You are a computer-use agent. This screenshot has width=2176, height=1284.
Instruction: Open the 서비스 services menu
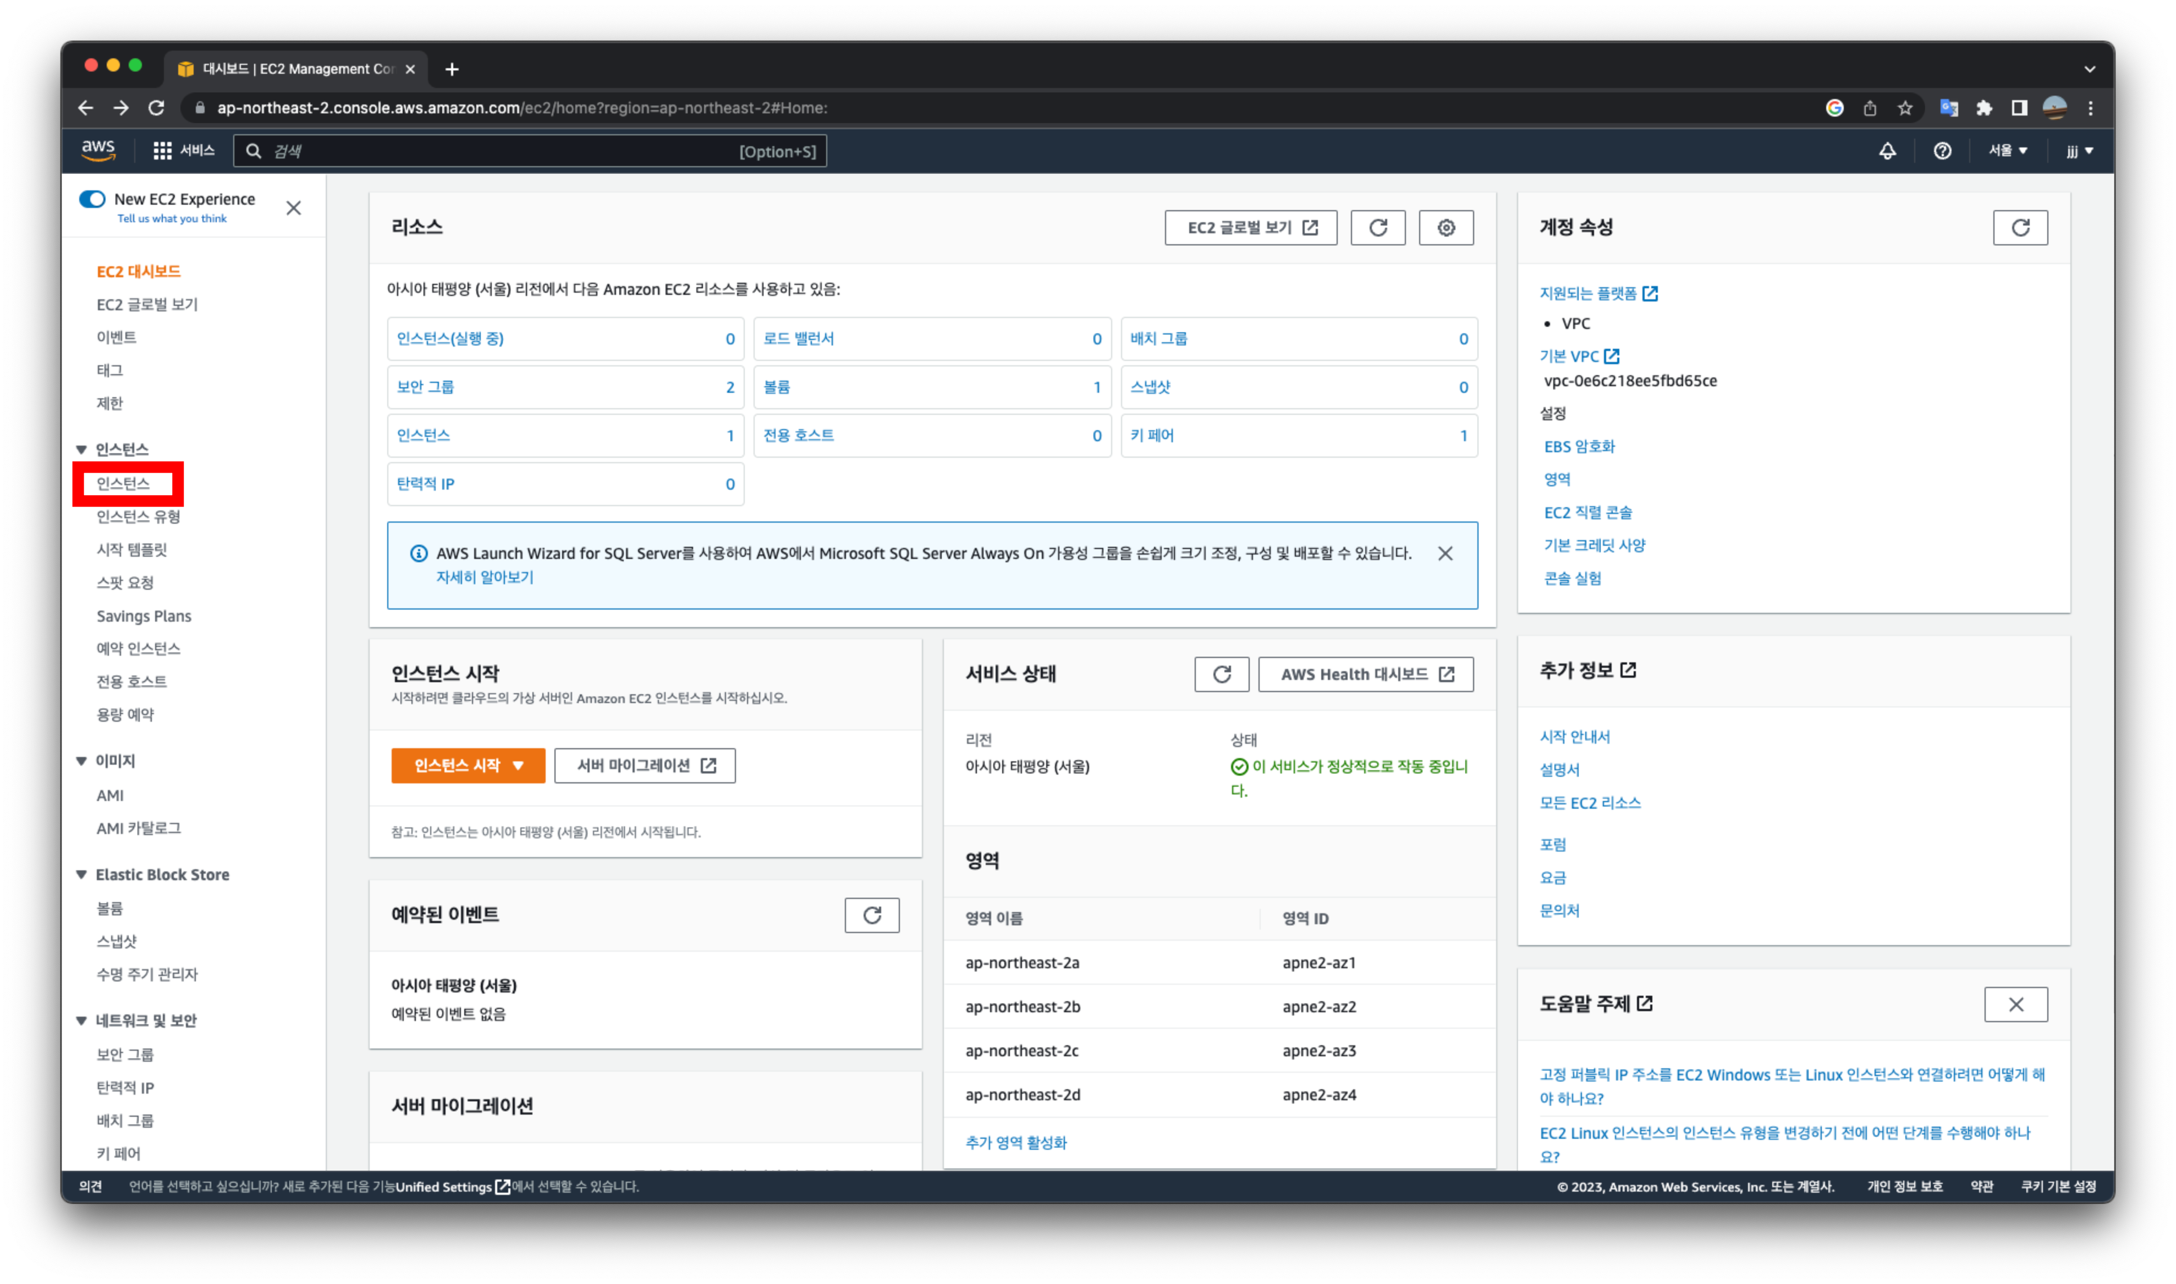pyautogui.click(x=183, y=151)
